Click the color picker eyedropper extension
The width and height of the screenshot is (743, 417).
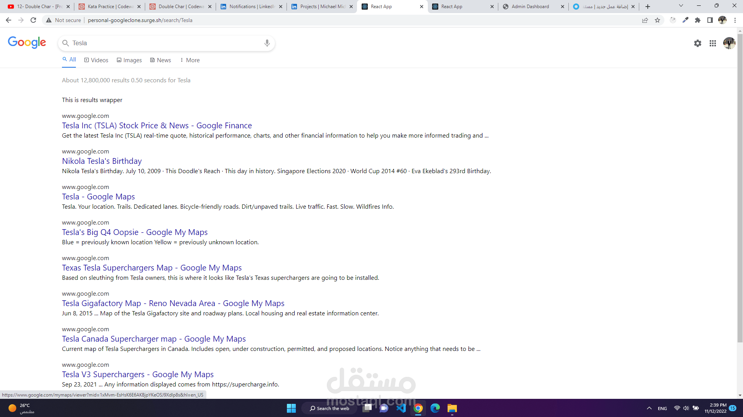point(685,20)
